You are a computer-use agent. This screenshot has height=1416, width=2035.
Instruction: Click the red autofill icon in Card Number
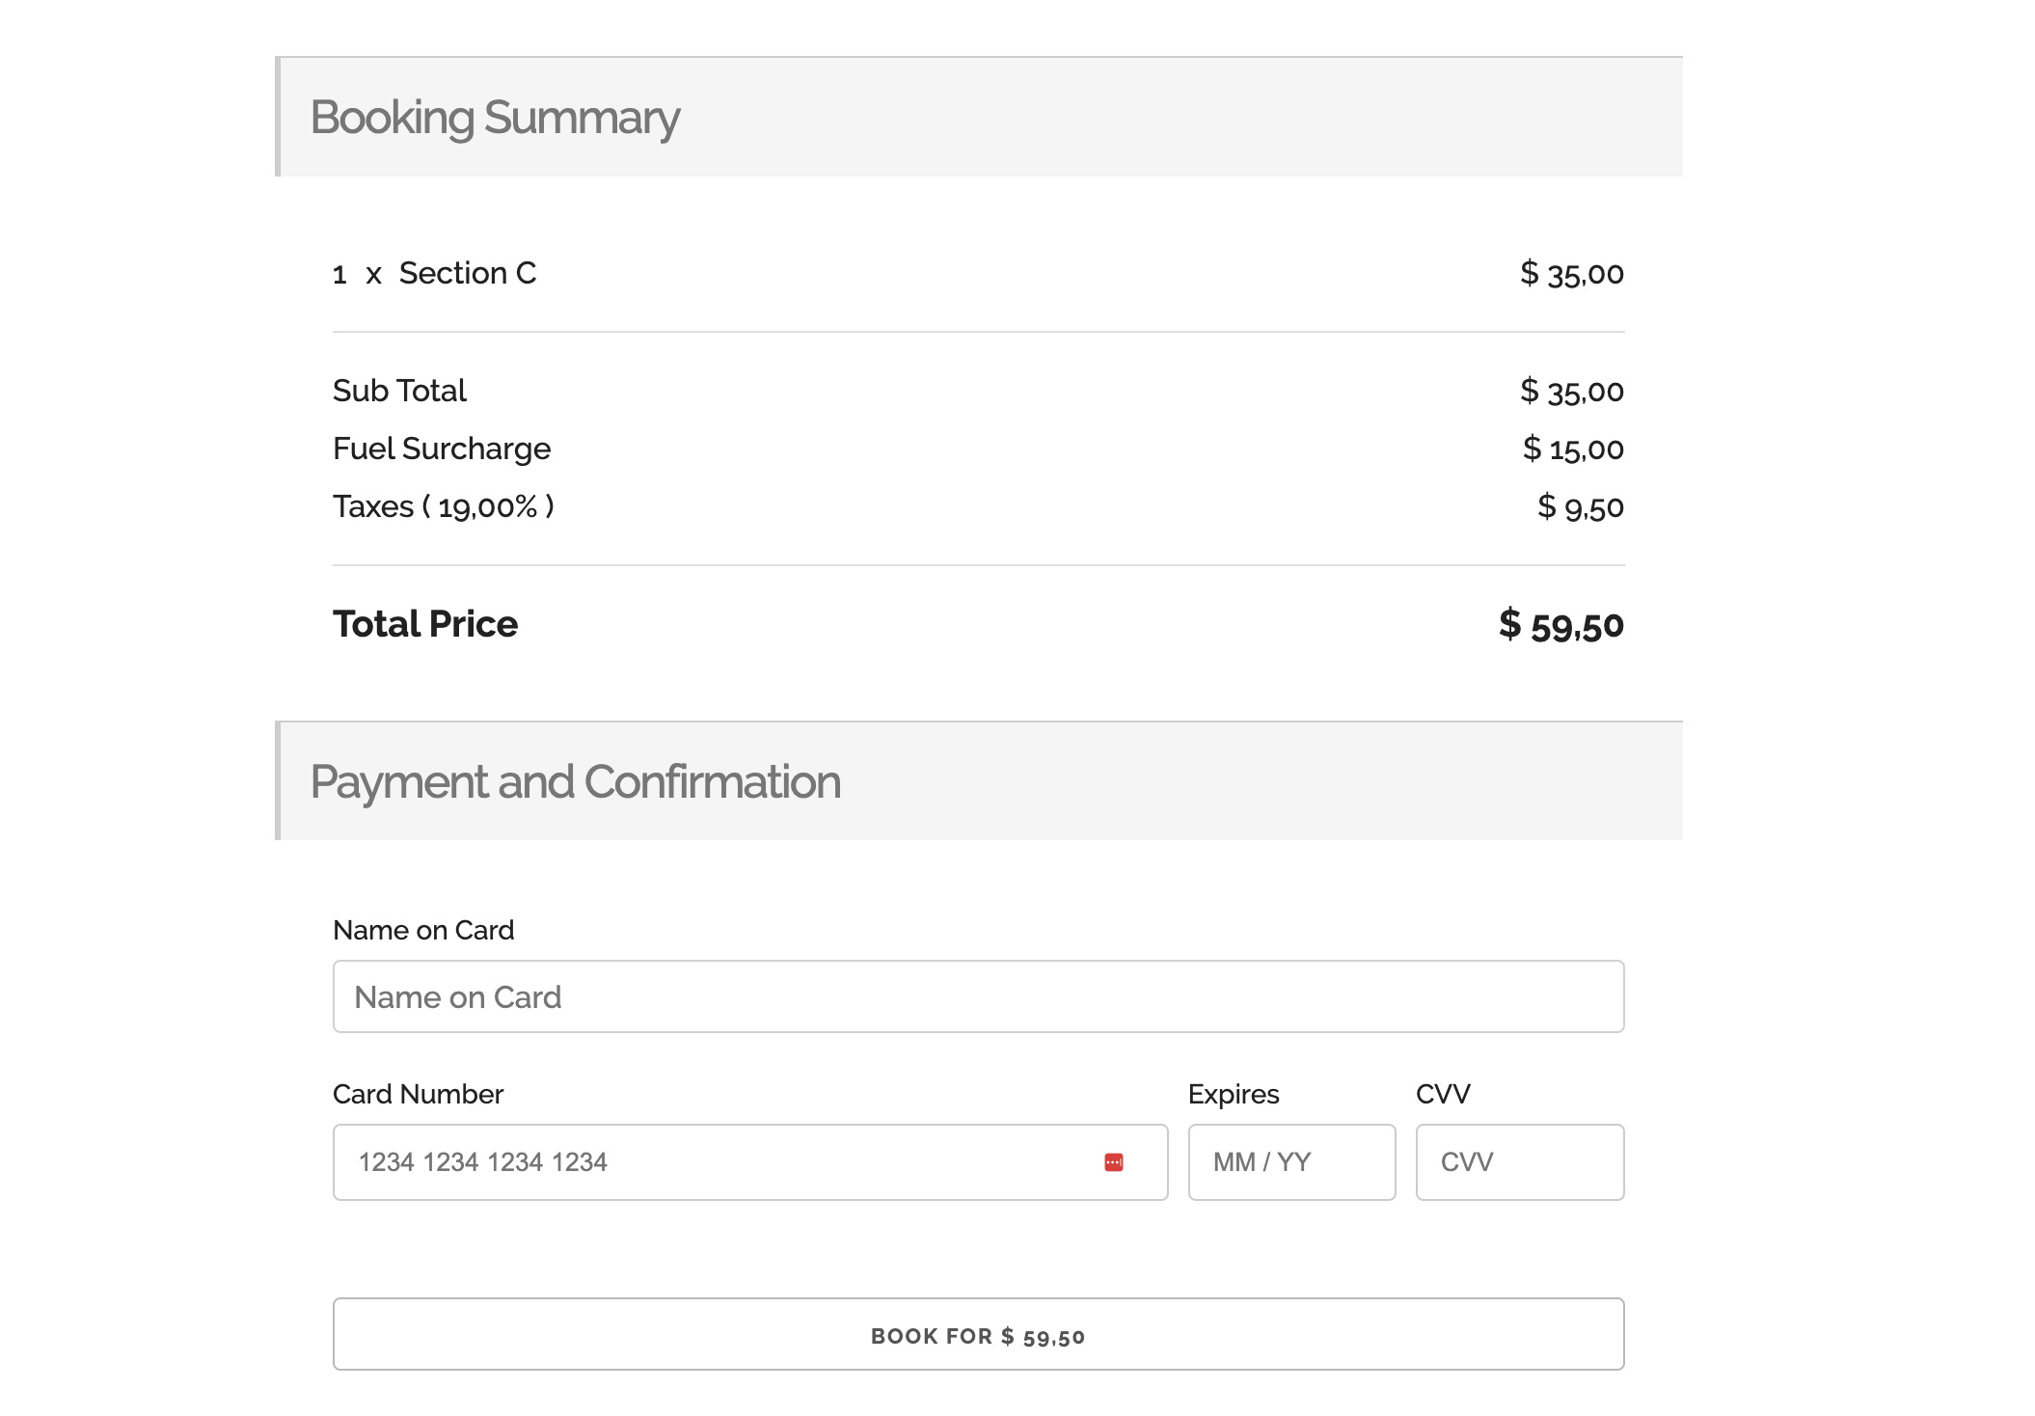click(1114, 1162)
